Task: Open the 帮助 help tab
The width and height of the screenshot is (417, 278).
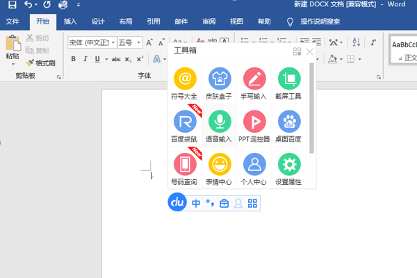Action: click(x=264, y=22)
